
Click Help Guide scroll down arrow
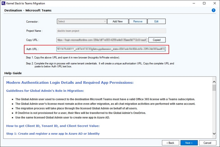coord(214,134)
